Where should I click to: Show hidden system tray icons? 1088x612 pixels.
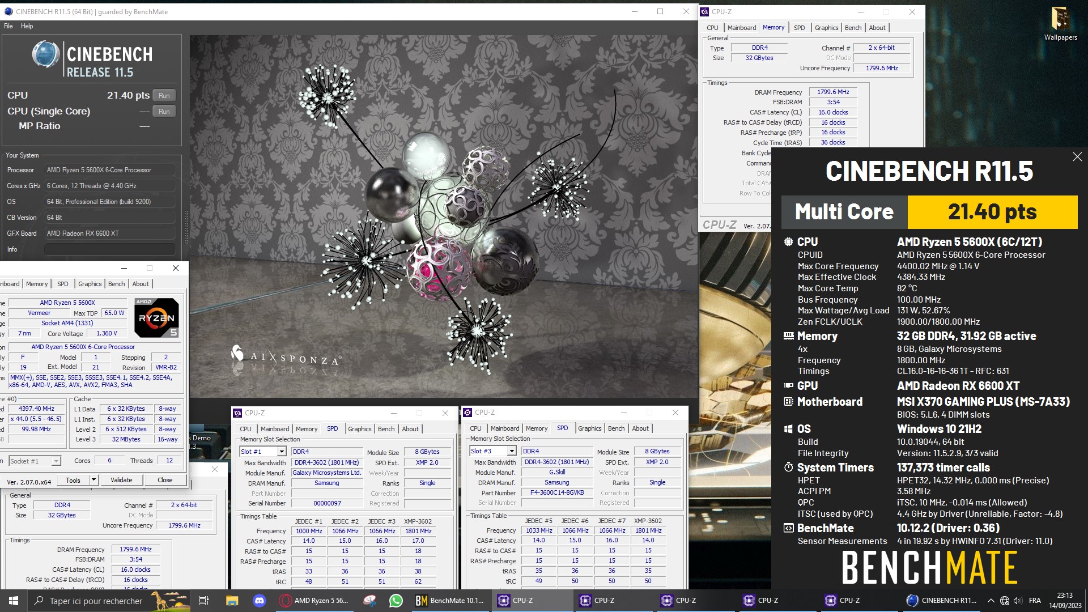click(991, 601)
